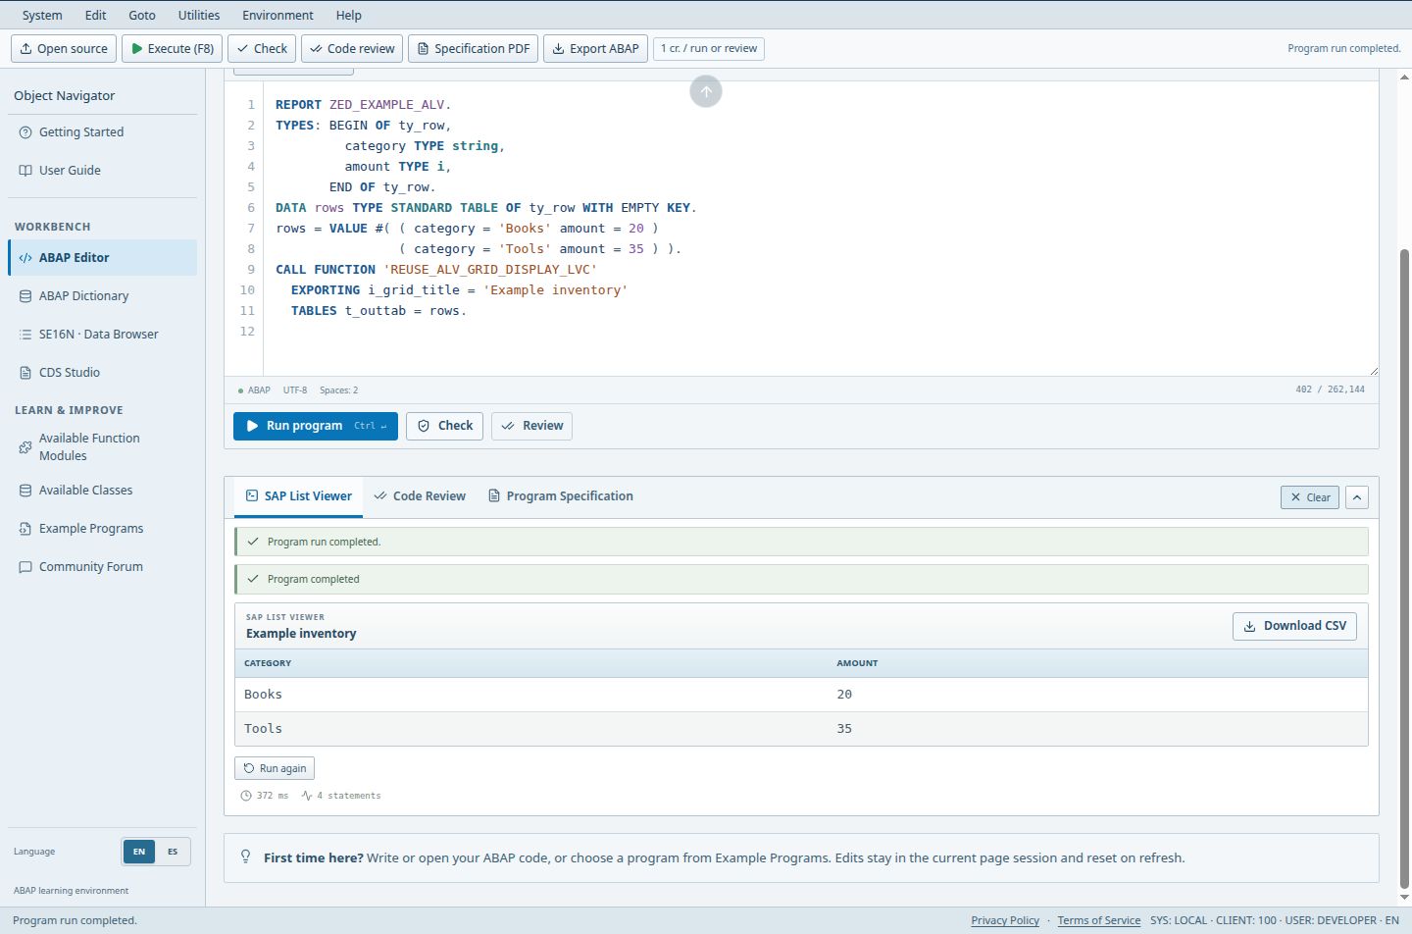Viewport: 1412px width, 934px height.
Task: Open the Utilities menu
Action: click(199, 15)
